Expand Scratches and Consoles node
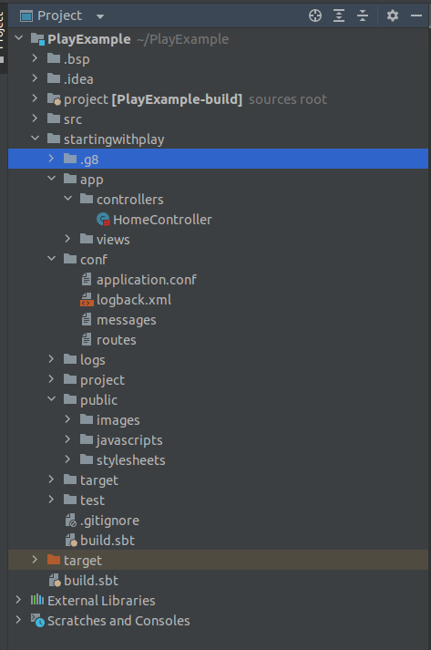Screen dimensions: 431x650 tap(18, 620)
